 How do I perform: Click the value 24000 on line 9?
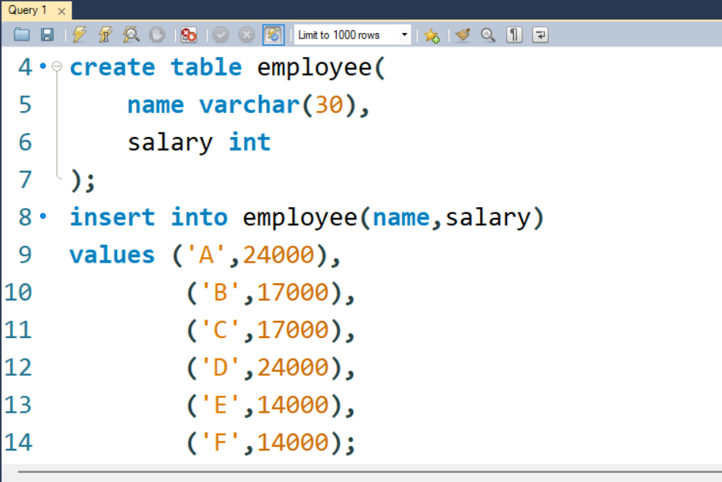coord(279,255)
